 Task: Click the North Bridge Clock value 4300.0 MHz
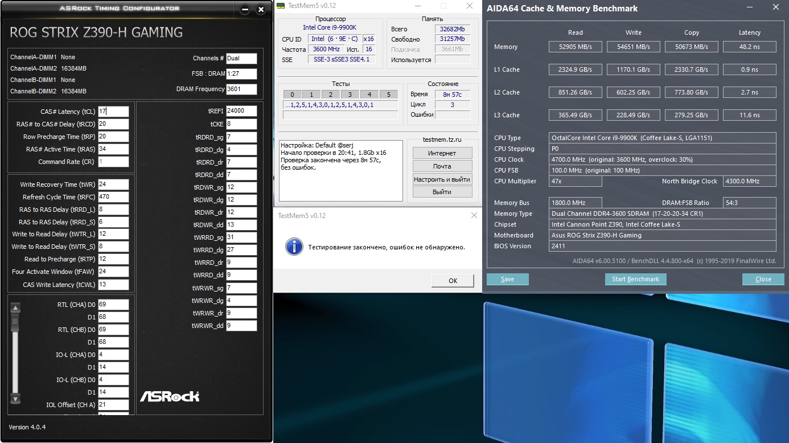coord(750,181)
